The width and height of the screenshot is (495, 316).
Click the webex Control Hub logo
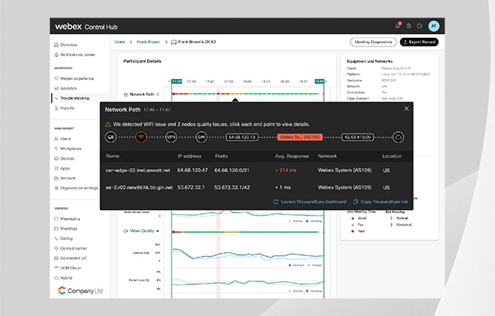[86, 27]
